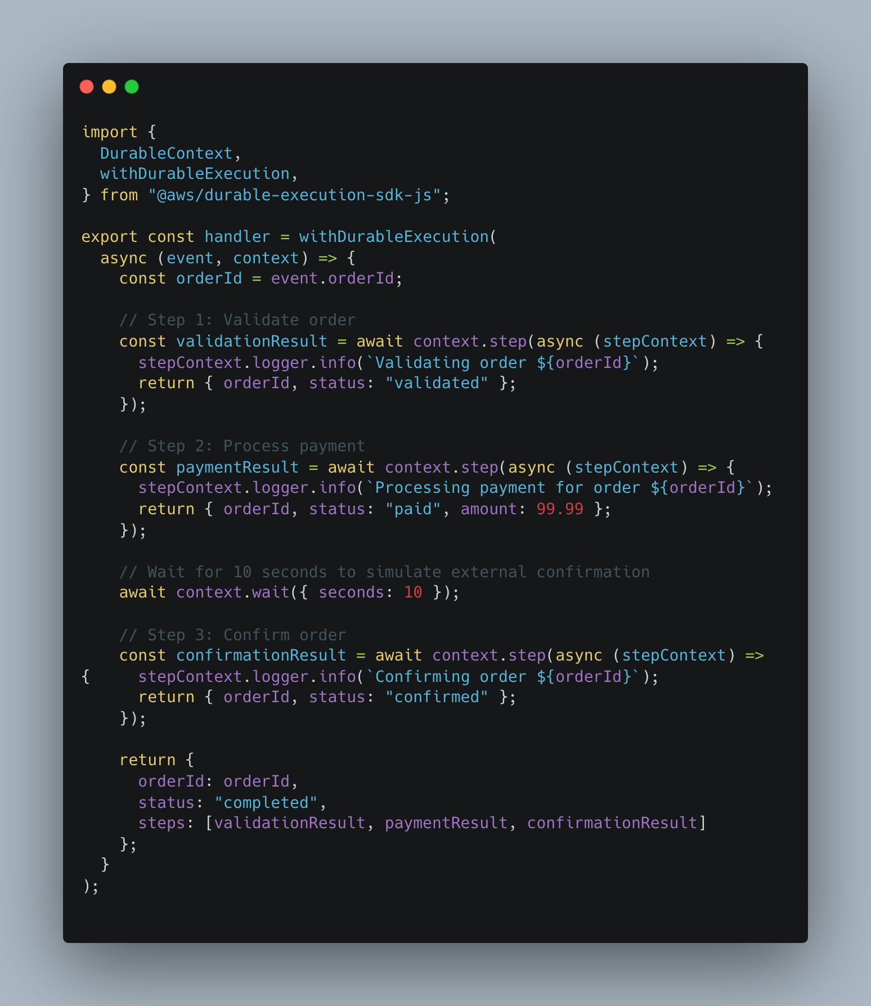The width and height of the screenshot is (871, 1006).
Task: Click the import keyword on the first line
Action: coord(110,132)
